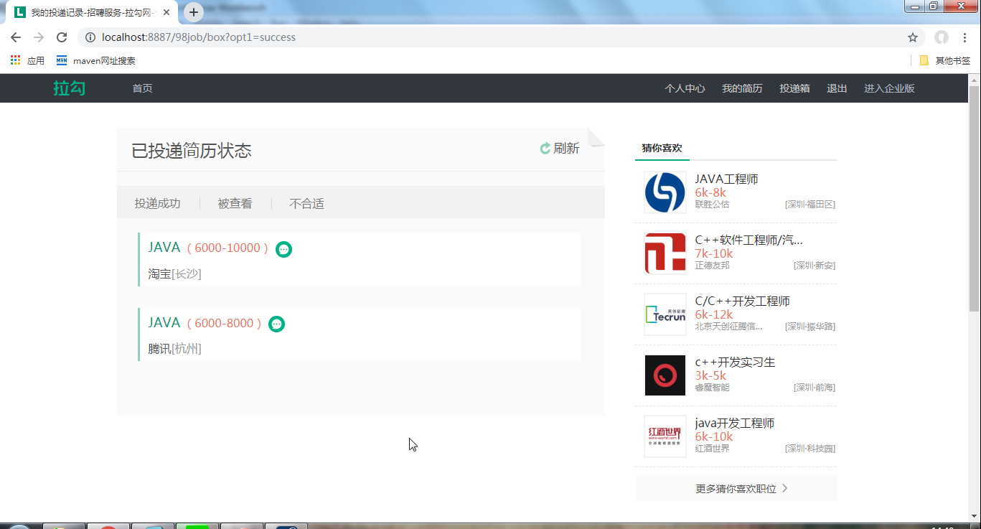Viewport: 981px width, 529px height.
Task: Click company name 淘宝[长沙]
Action: click(x=174, y=273)
